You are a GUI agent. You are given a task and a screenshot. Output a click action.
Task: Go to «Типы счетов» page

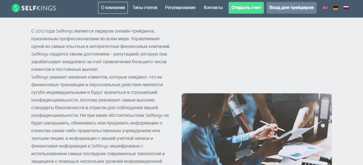(x=145, y=8)
